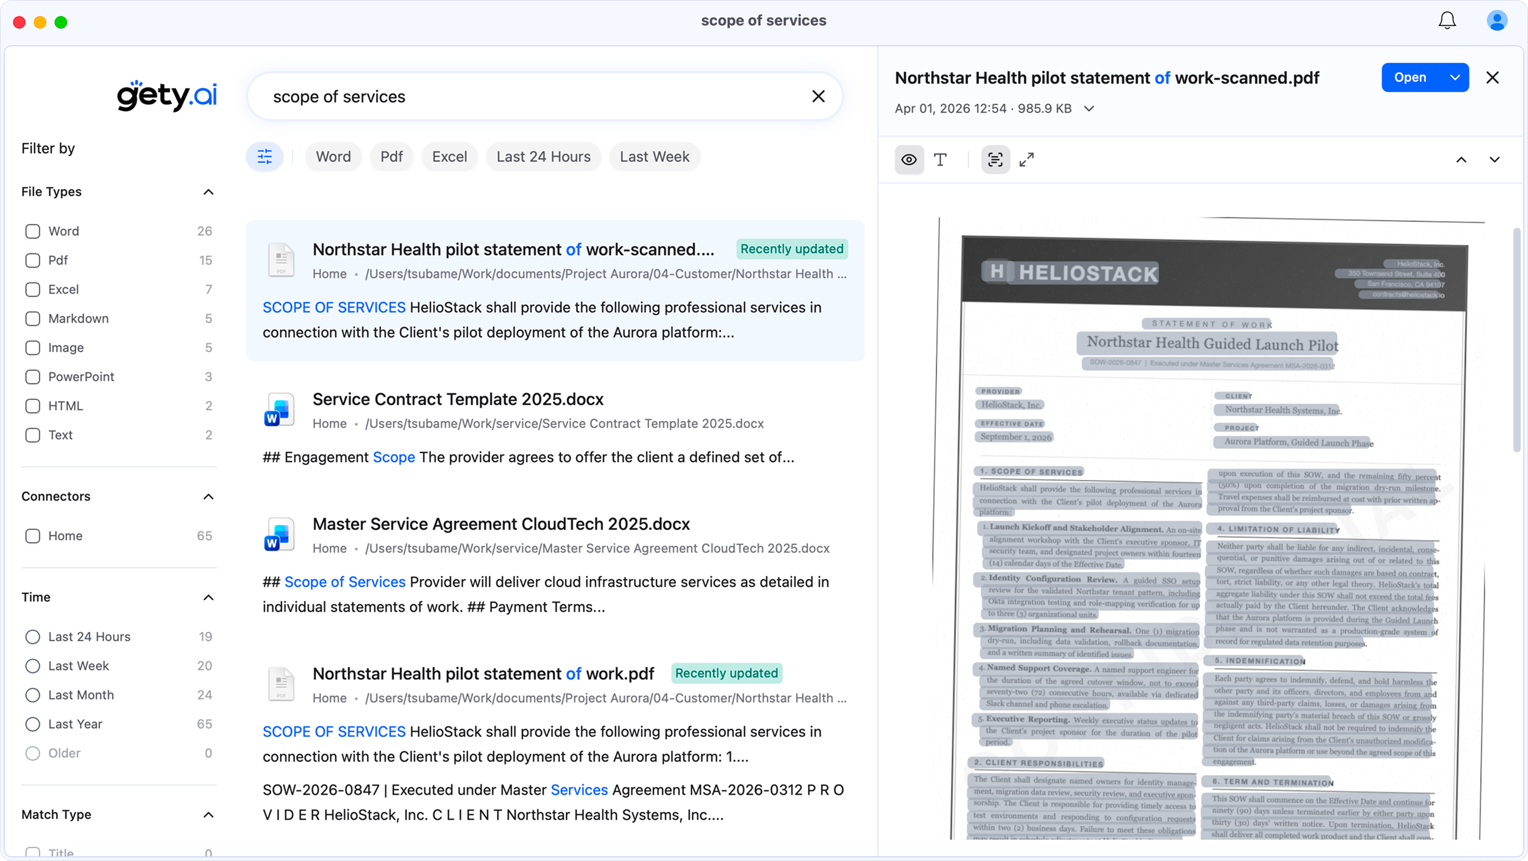Open the notifications bell
The image size is (1528, 861).
click(x=1447, y=21)
